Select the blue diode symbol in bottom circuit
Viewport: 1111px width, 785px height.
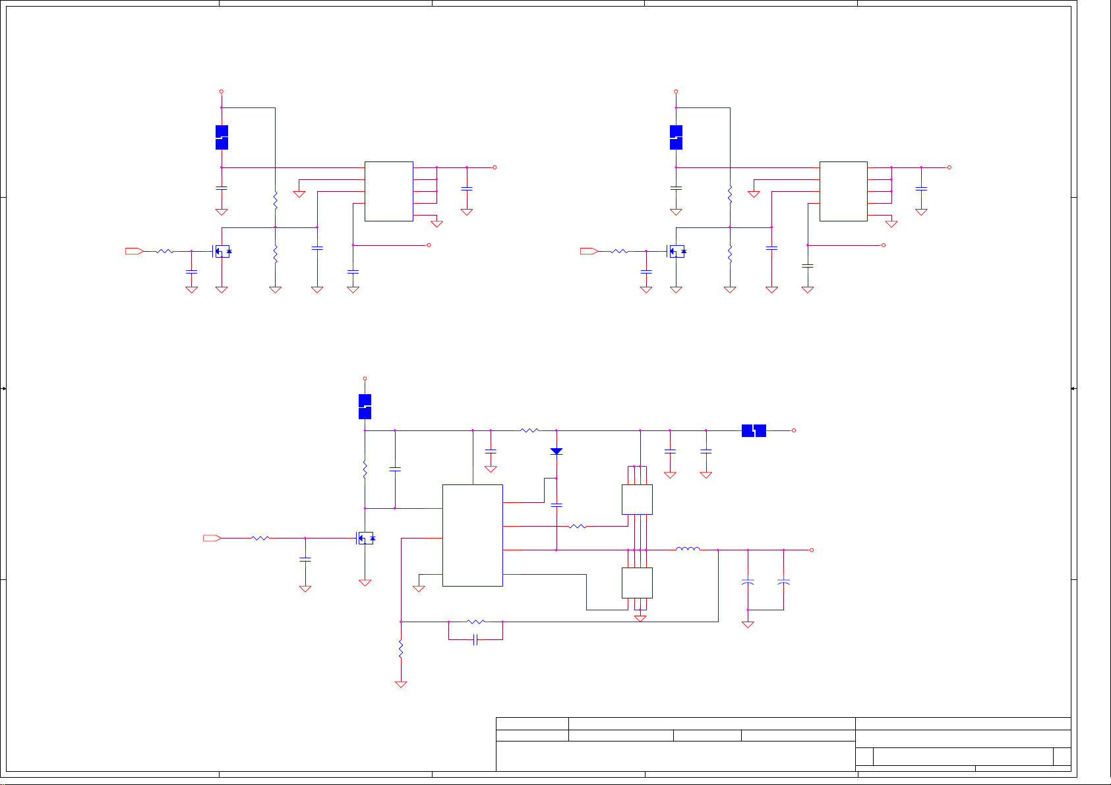point(556,451)
